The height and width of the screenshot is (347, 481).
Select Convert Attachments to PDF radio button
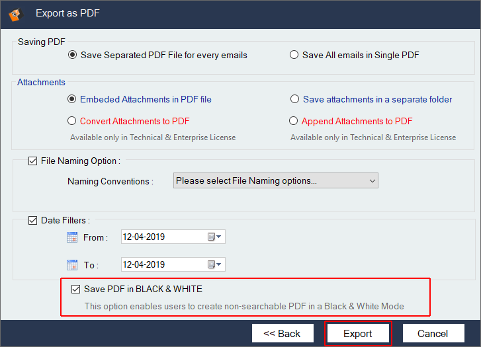[x=72, y=122]
